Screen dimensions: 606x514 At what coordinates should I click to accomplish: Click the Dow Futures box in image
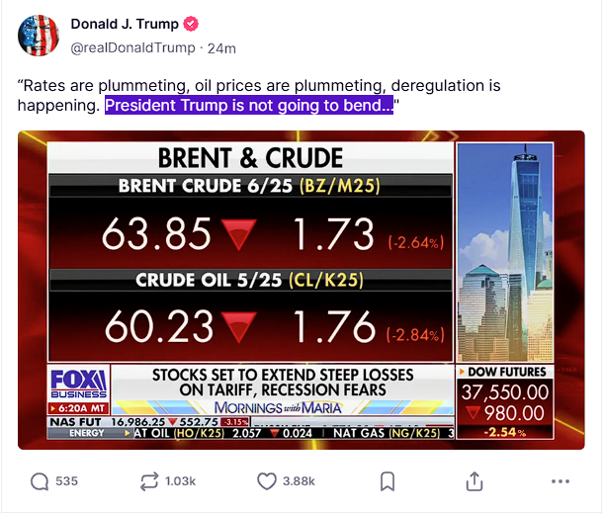click(x=505, y=402)
